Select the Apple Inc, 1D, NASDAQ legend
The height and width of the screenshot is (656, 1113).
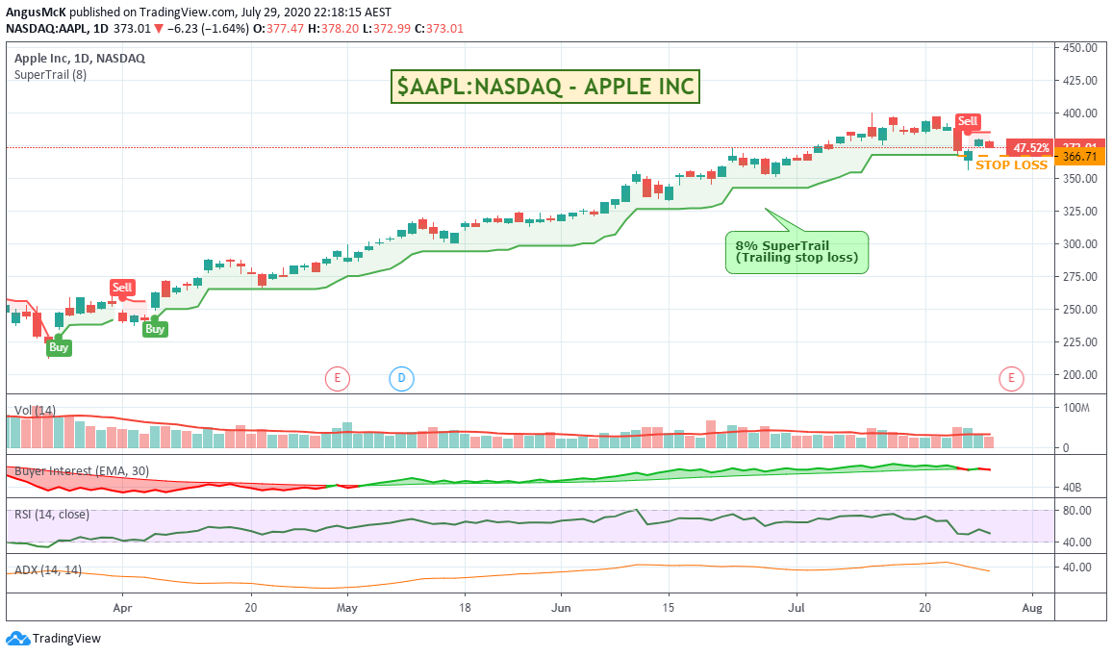click(80, 59)
